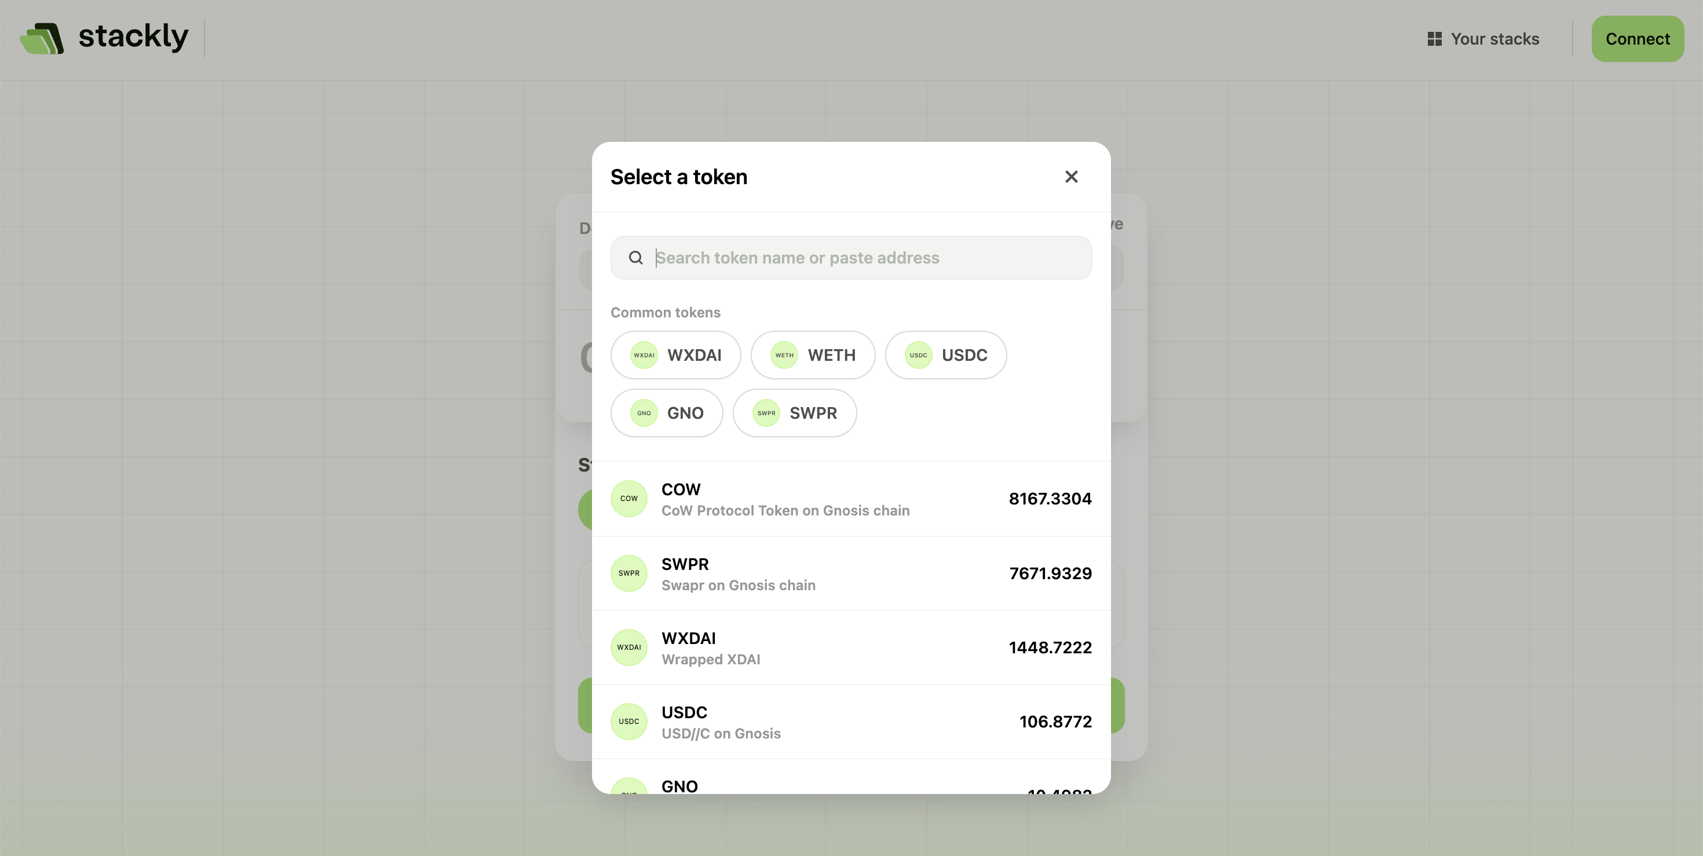Select the SWPR common token chip
Image resolution: width=1703 pixels, height=856 pixels.
[795, 413]
